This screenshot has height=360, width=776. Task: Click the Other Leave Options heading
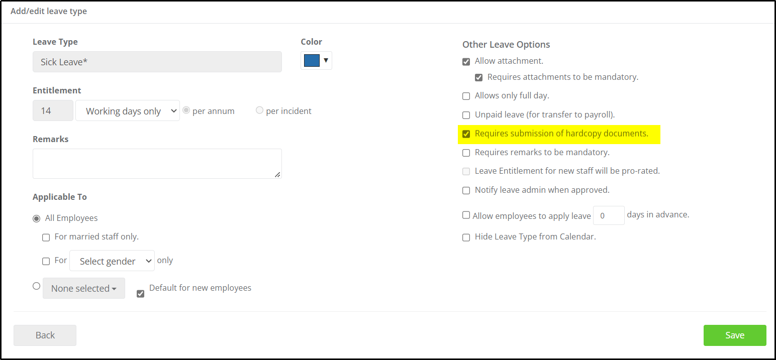pyautogui.click(x=506, y=45)
